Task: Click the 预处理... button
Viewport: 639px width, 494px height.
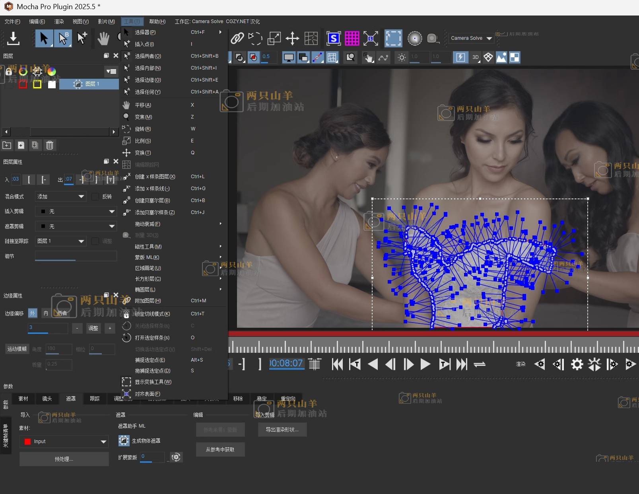Action: click(x=64, y=459)
